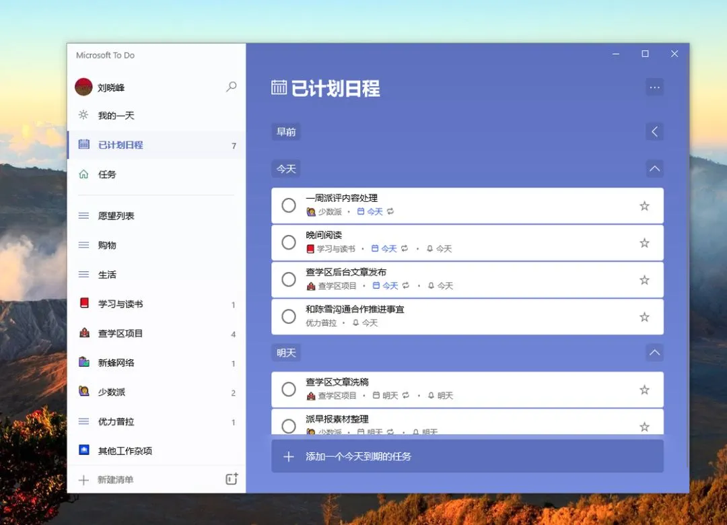Open the 新蜂网络 list
The image size is (727, 525).
pyautogui.click(x=156, y=363)
